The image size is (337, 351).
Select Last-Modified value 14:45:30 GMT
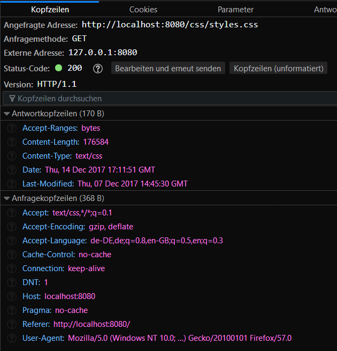(133, 184)
